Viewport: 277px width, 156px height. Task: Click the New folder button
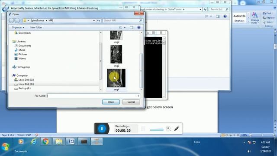[x=36, y=27]
